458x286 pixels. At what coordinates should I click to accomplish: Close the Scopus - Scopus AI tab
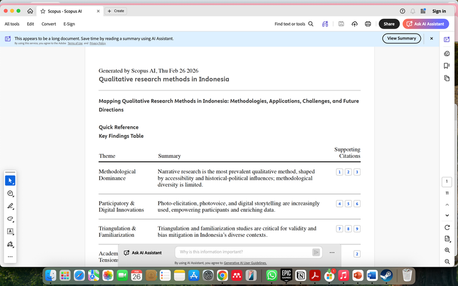pyautogui.click(x=98, y=11)
